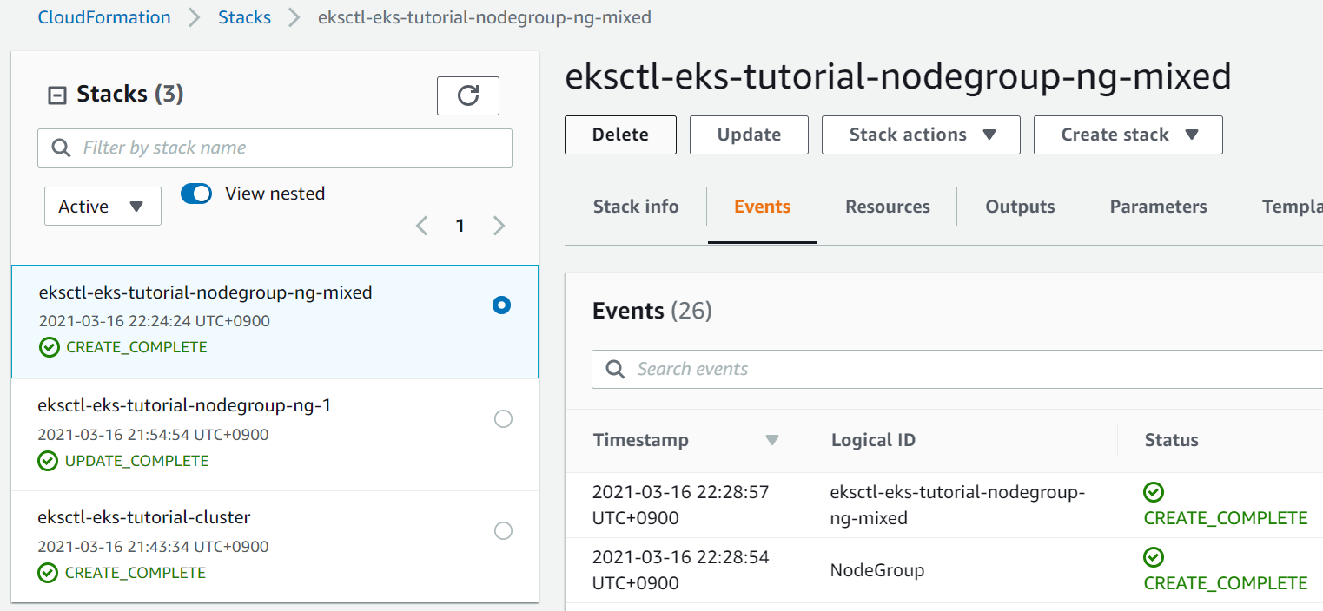The width and height of the screenshot is (1323, 611).
Task: Click the magnifier icon in stack filter
Action: pyautogui.click(x=61, y=148)
